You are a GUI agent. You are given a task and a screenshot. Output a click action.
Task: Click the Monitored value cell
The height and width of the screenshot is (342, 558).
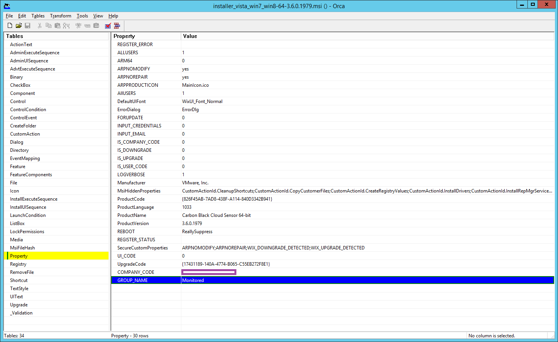tap(367, 280)
